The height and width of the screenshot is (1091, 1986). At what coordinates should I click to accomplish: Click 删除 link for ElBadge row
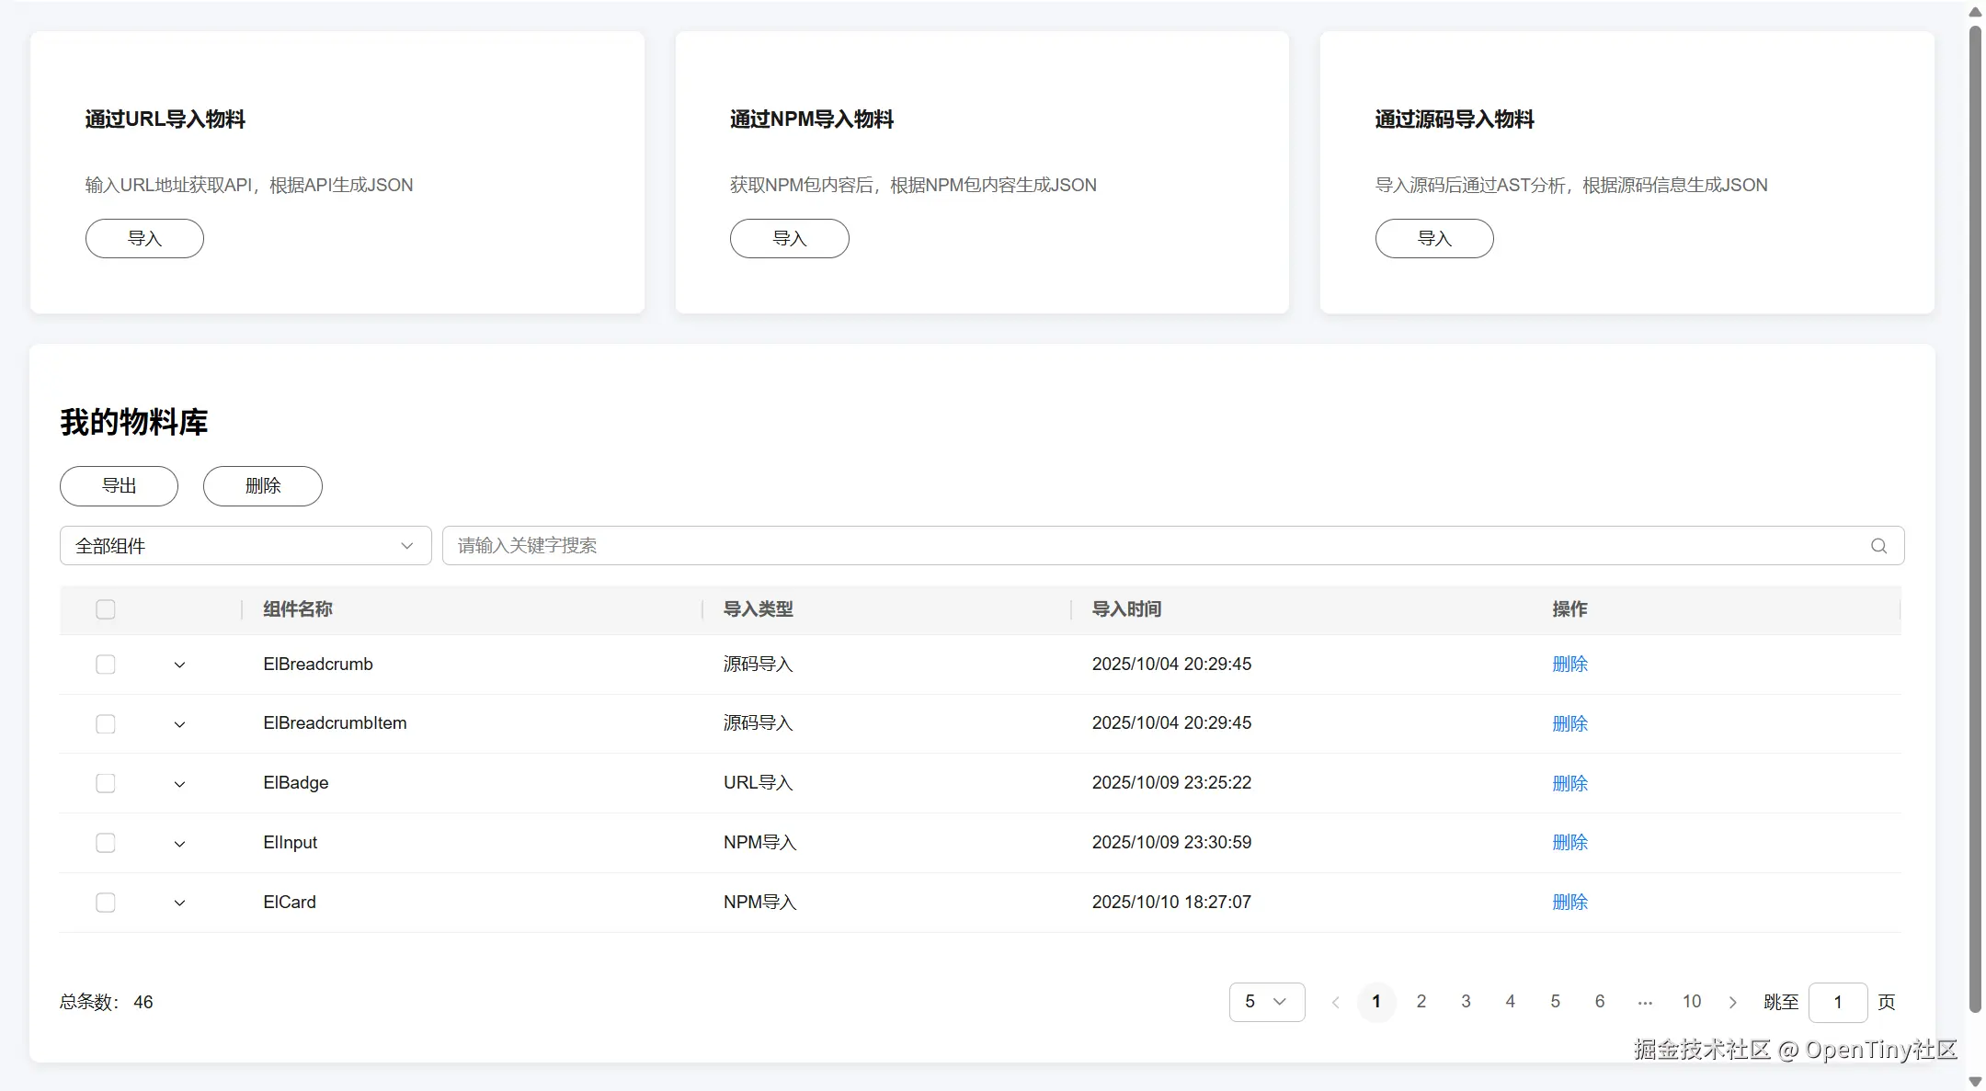[x=1569, y=783]
